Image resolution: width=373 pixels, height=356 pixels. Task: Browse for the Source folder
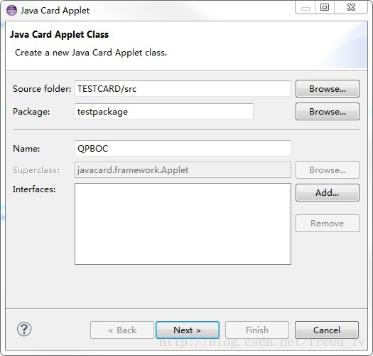[x=328, y=89]
